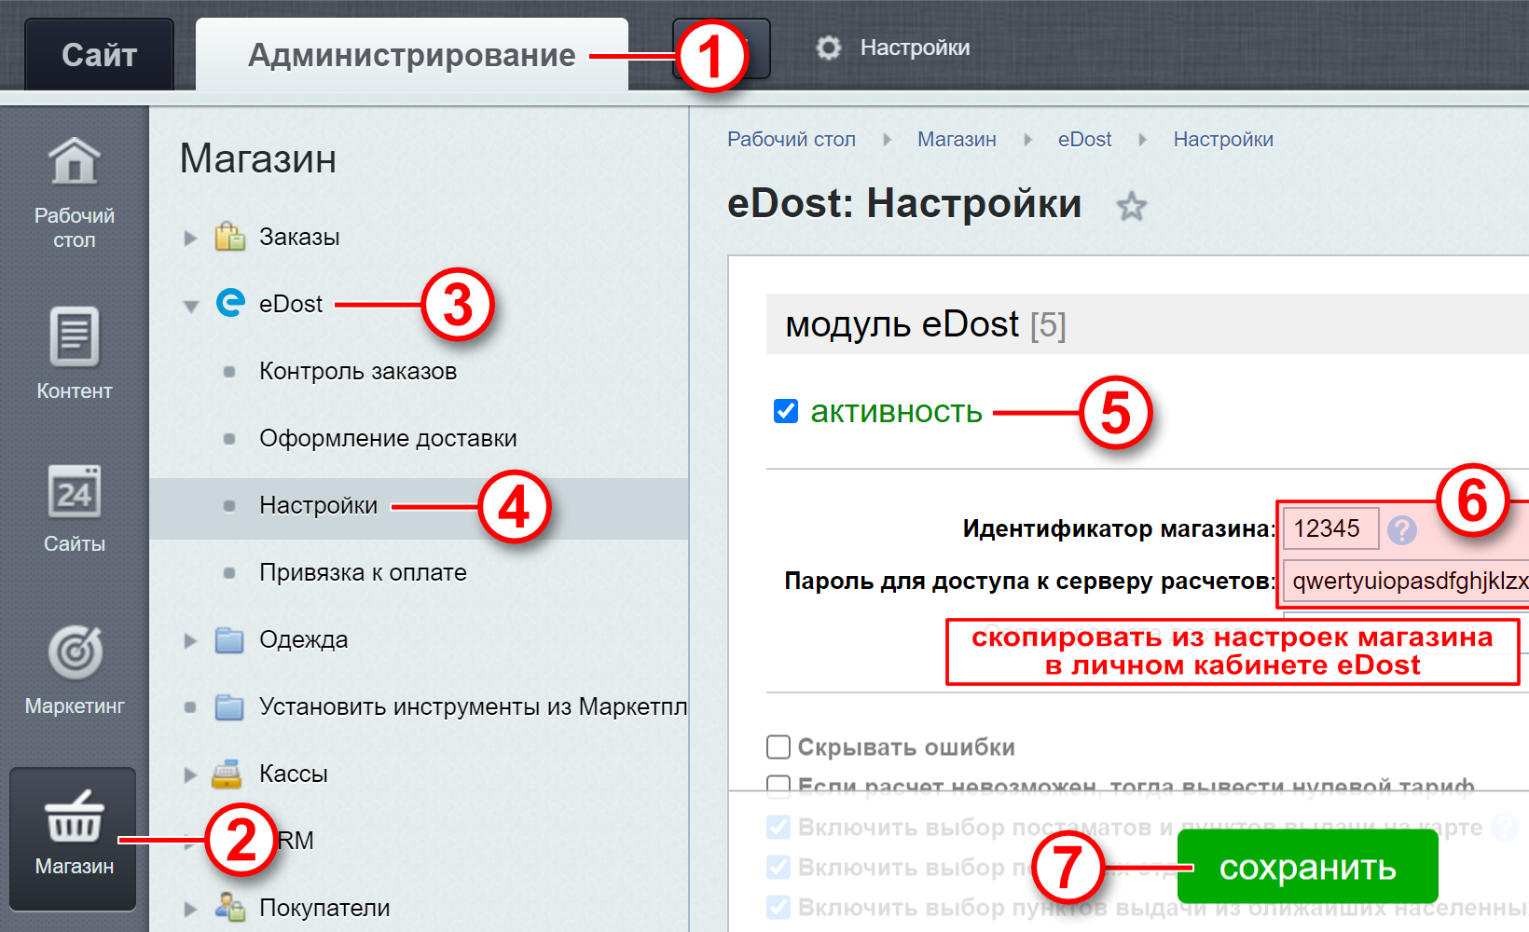This screenshot has width=1529, height=932.
Task: Click the Кассы tree label
Action: [294, 774]
